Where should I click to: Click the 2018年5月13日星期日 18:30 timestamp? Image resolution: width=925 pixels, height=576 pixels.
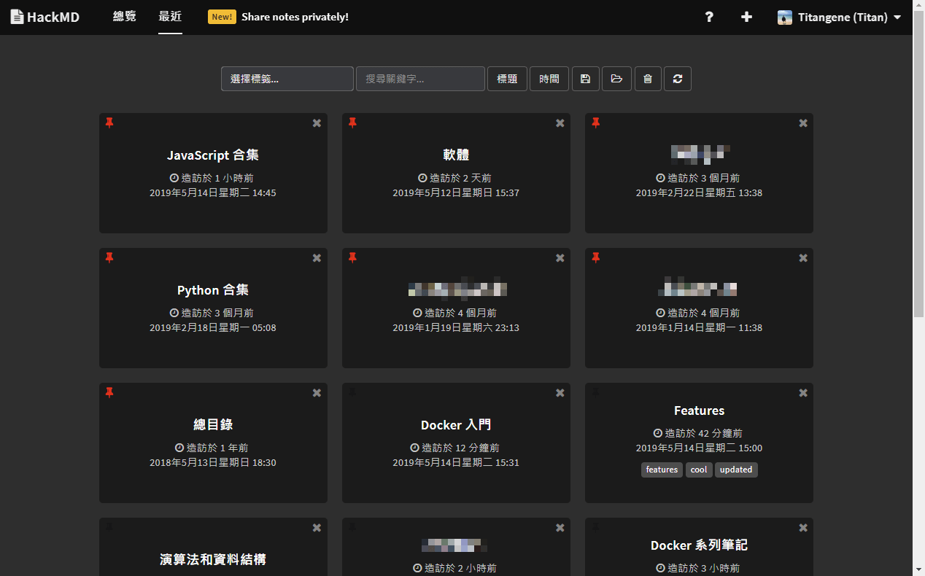(x=213, y=463)
